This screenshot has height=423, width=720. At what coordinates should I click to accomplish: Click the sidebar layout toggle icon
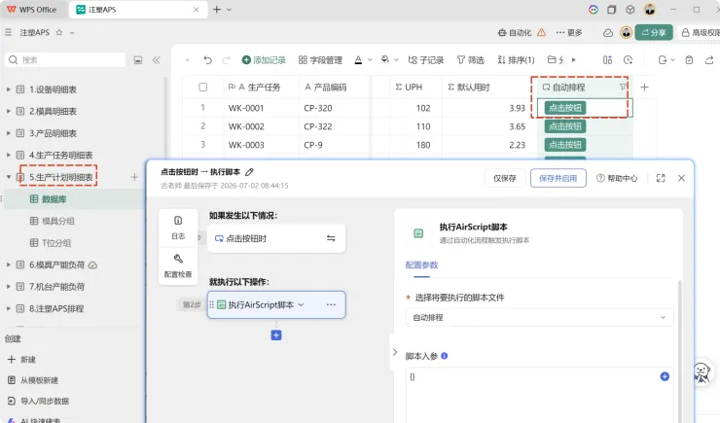(x=138, y=60)
